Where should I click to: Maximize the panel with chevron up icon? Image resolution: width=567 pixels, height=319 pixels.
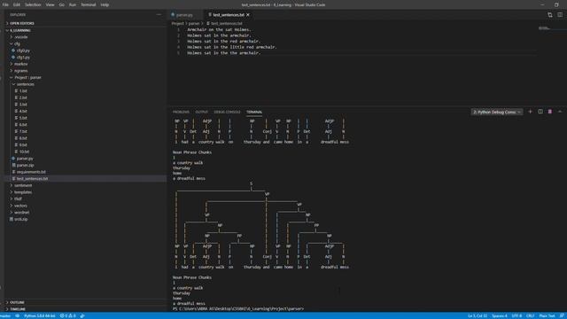[560, 112]
